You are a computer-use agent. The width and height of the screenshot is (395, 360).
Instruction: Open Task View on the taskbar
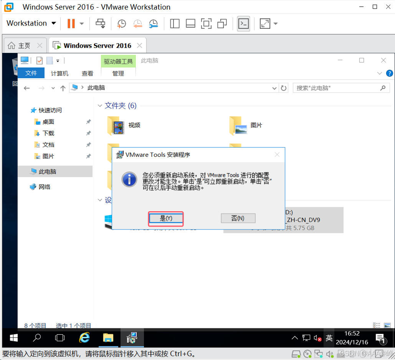click(60, 338)
